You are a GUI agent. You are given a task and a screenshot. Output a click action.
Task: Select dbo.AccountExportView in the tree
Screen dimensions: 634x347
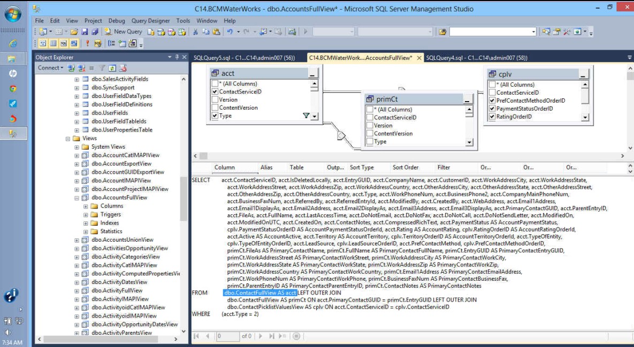tap(121, 164)
